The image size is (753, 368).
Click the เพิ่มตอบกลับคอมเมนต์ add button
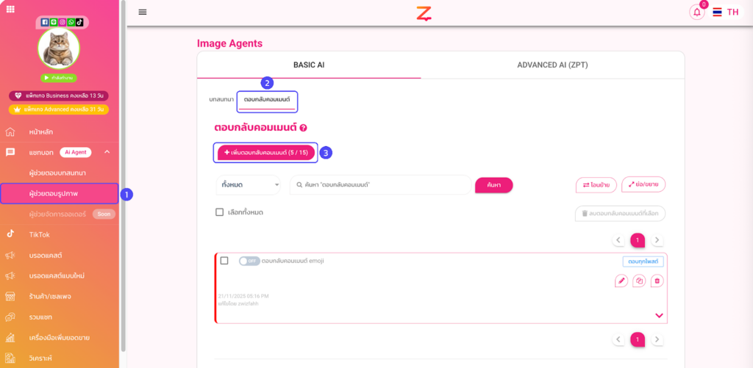266,152
